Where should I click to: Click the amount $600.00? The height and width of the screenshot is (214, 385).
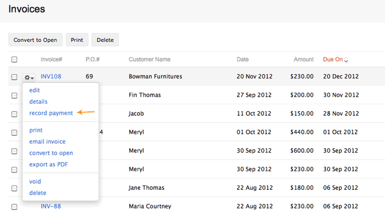click(x=302, y=150)
